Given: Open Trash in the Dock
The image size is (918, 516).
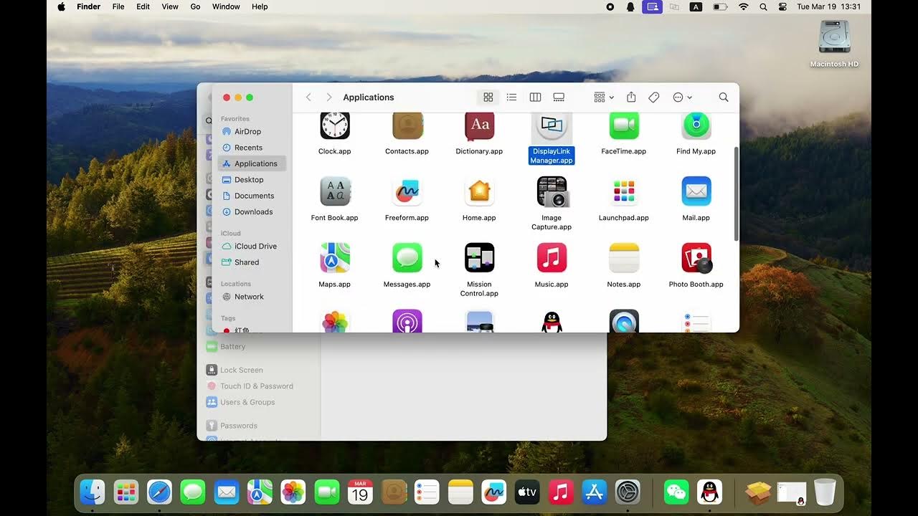Looking at the screenshot, I should tap(825, 492).
